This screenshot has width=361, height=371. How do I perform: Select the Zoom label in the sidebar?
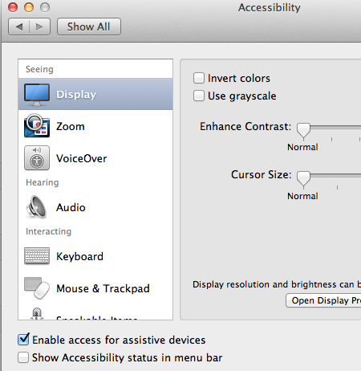[71, 126]
